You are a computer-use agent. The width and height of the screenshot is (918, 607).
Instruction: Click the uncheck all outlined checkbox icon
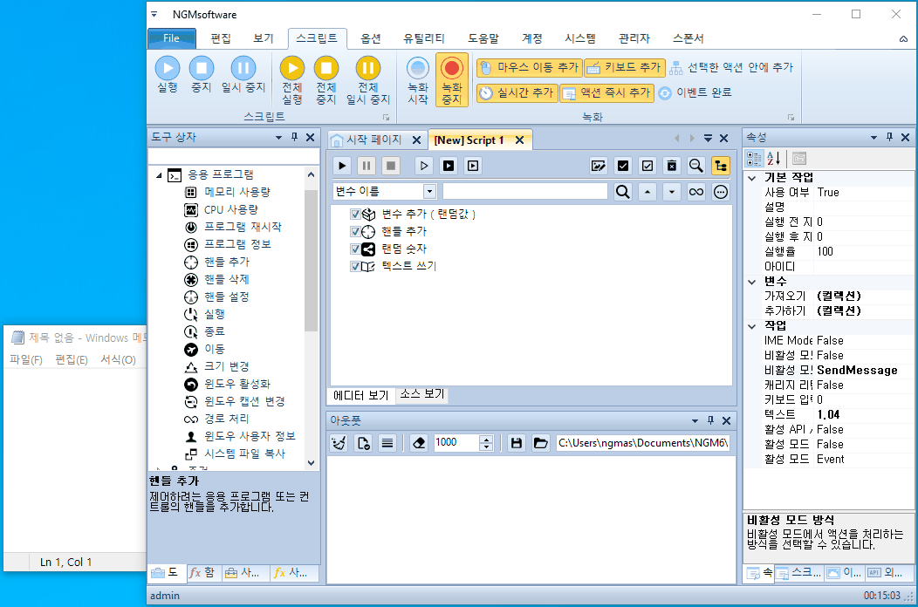647,167
